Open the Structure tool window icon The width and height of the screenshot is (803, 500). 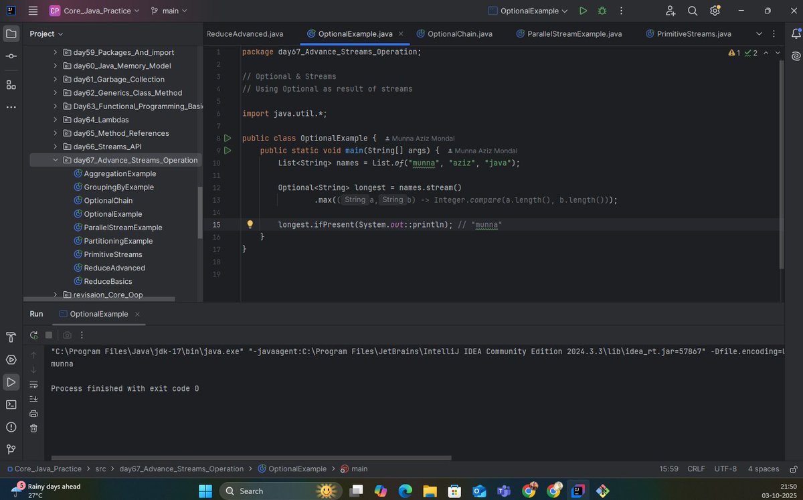pos(11,84)
